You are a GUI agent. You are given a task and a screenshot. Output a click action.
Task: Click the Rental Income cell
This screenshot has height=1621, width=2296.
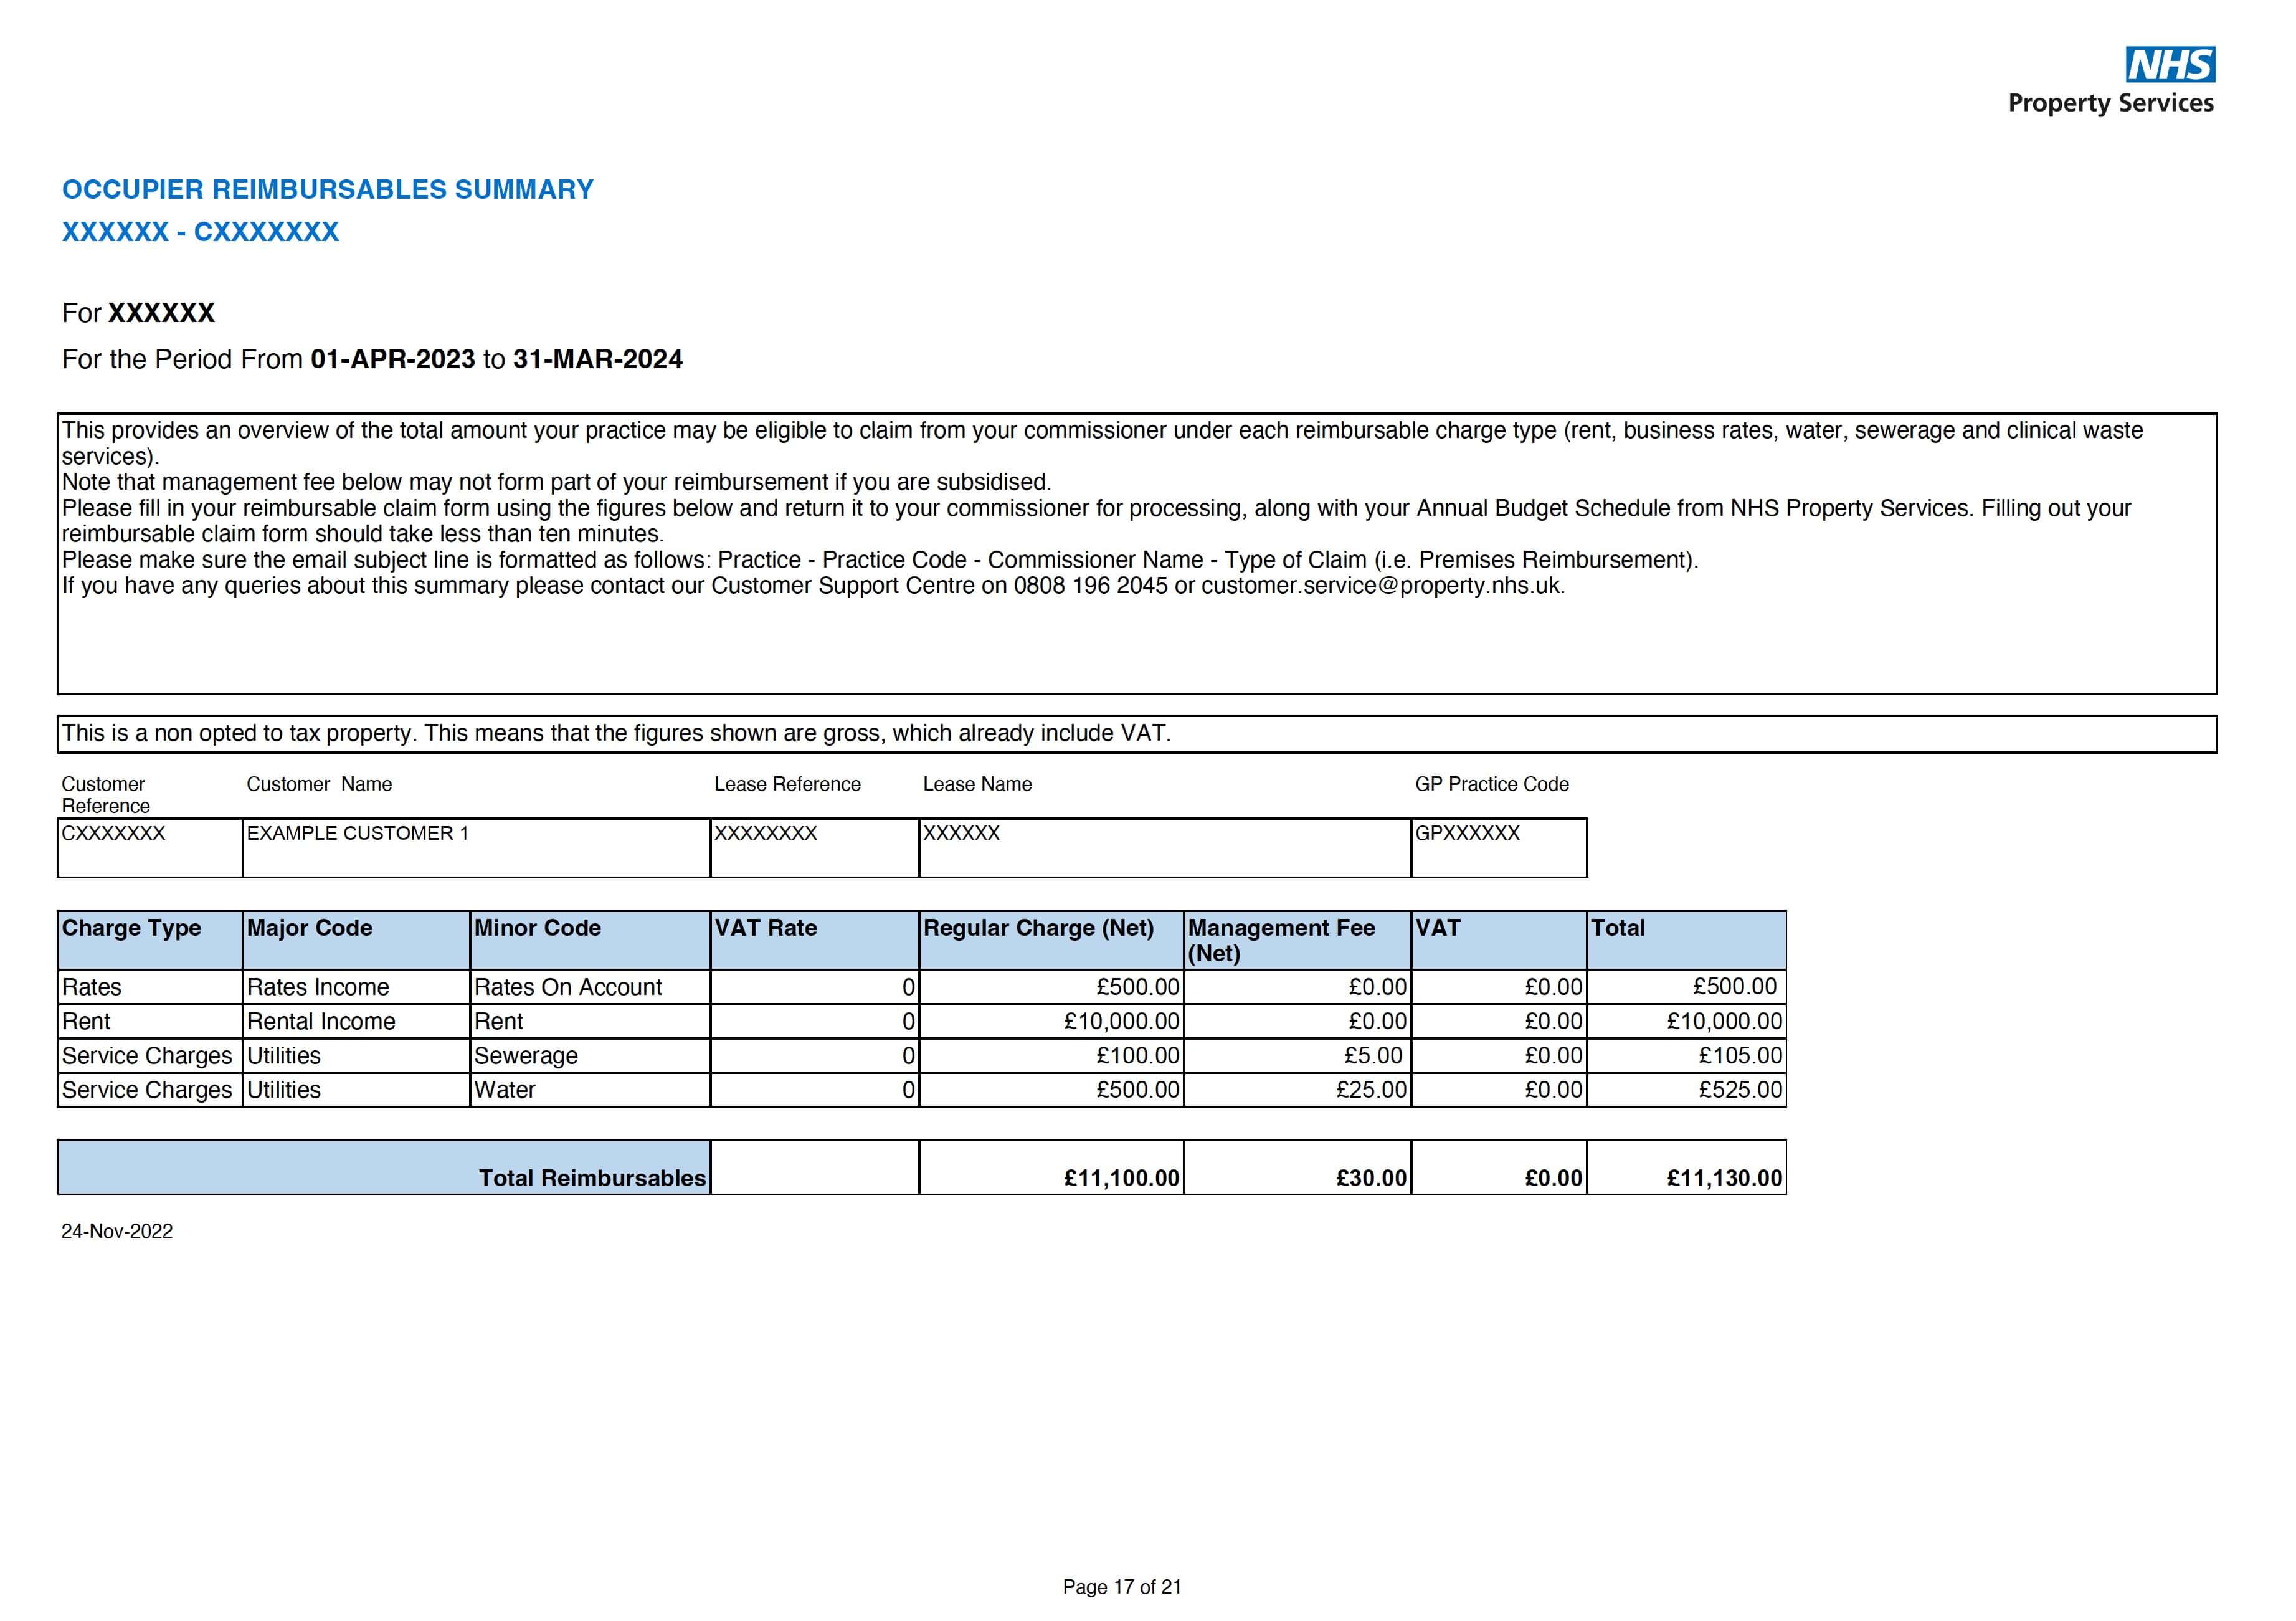coord(321,1021)
